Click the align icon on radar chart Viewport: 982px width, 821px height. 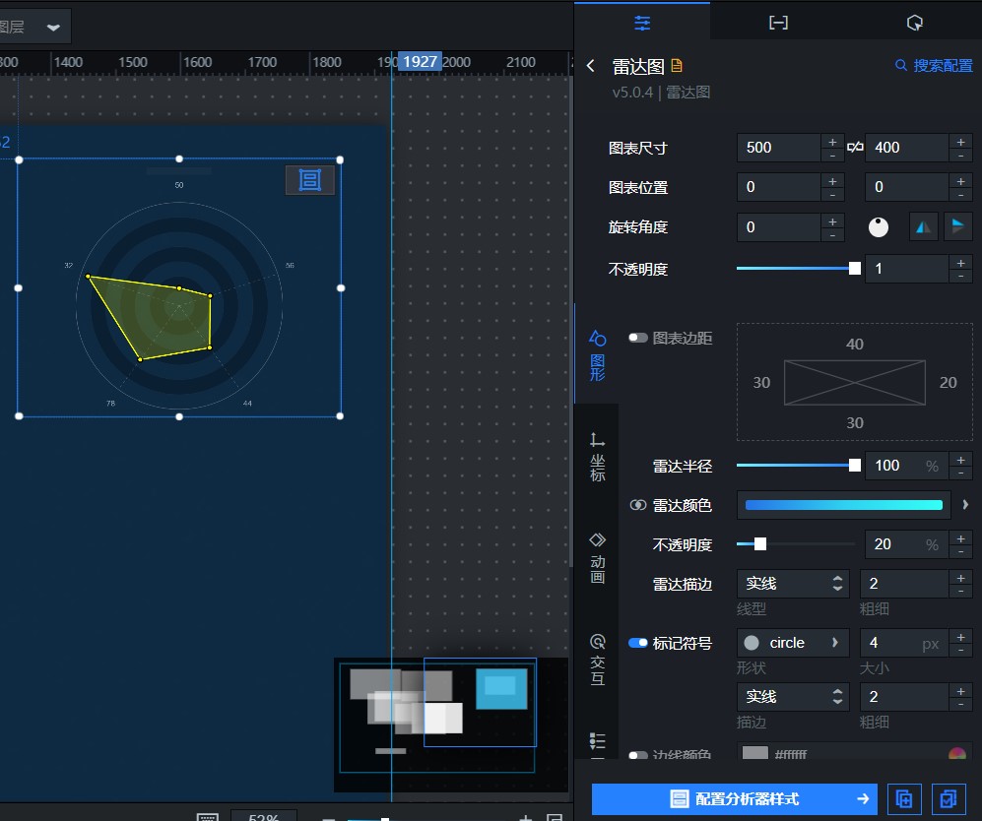point(310,180)
